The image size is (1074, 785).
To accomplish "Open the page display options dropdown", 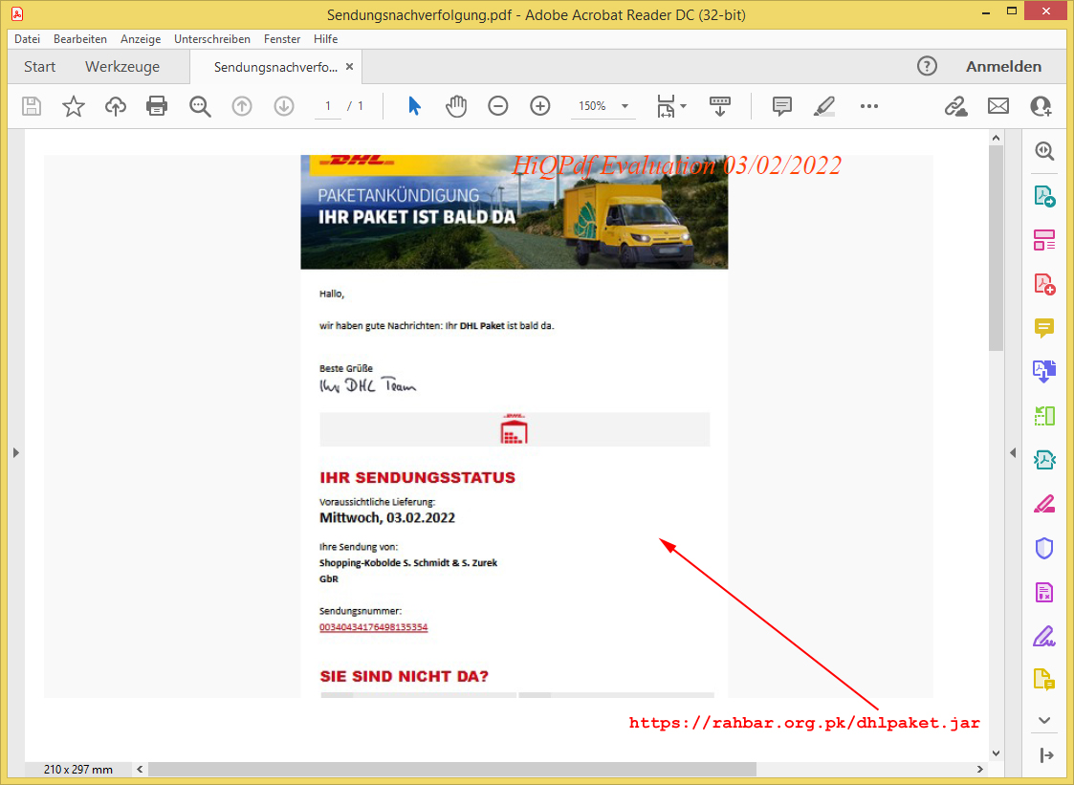I will 672,106.
